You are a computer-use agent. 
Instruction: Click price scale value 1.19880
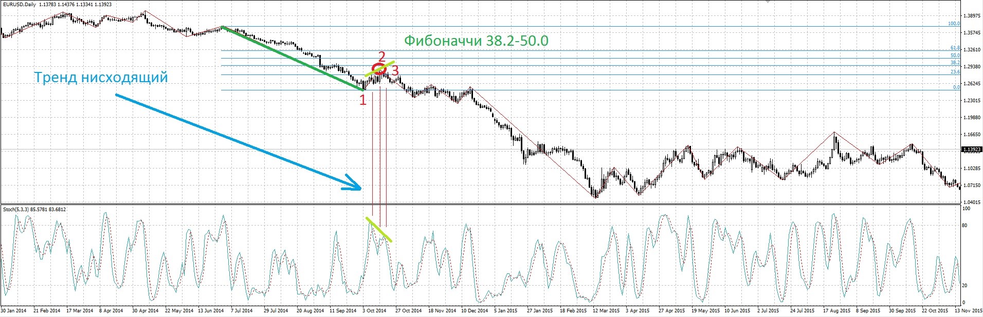coord(972,118)
